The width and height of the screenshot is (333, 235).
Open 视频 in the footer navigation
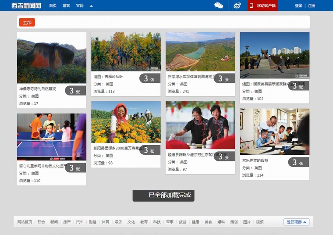260,222
